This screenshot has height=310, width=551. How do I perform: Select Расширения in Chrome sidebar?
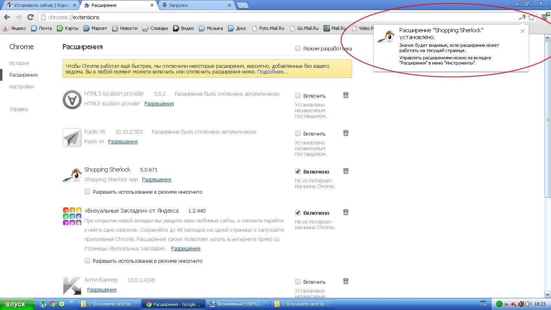[x=23, y=75]
